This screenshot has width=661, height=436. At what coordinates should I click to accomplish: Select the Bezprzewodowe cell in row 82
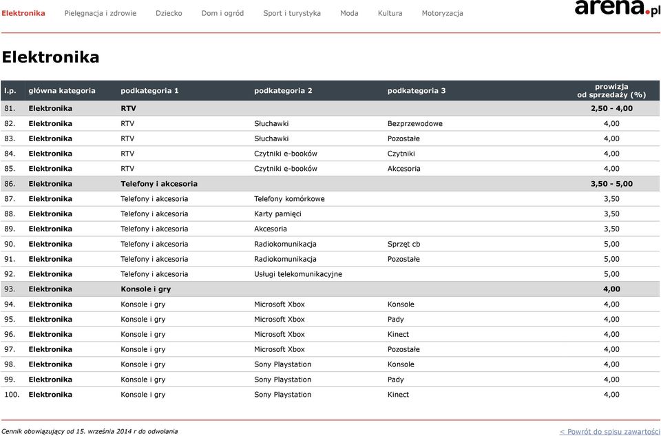coord(415,123)
